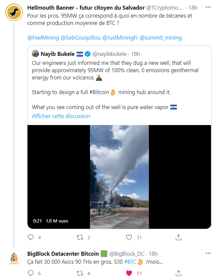Click the "Afficher cette discussion" link

(x=61, y=116)
